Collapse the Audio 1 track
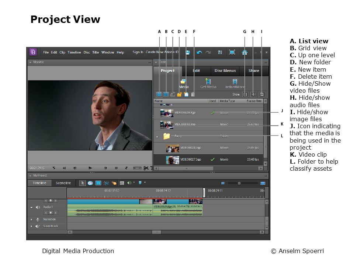Image resolution: width=354 pixels, height=266 pixels. 31,207
